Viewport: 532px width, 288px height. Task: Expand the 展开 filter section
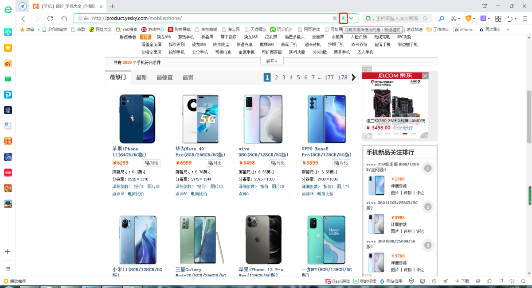271,61
